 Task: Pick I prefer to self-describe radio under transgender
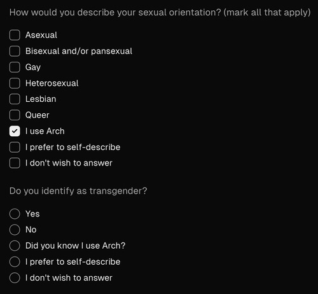point(15,262)
